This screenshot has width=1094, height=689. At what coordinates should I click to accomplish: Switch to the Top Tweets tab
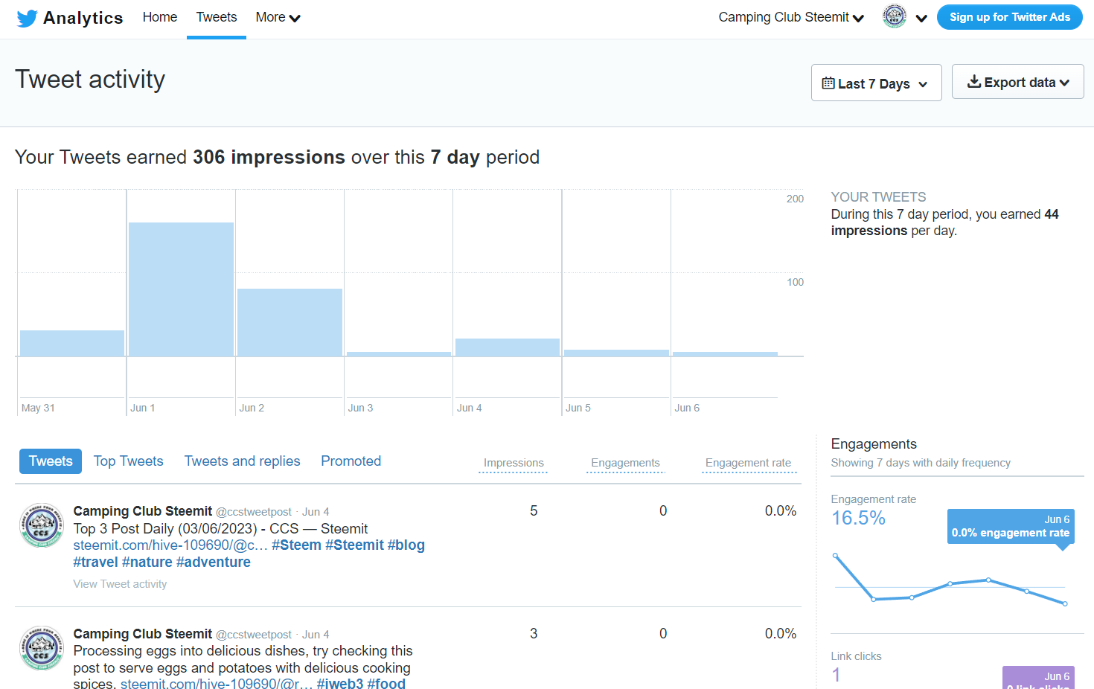coord(128,461)
